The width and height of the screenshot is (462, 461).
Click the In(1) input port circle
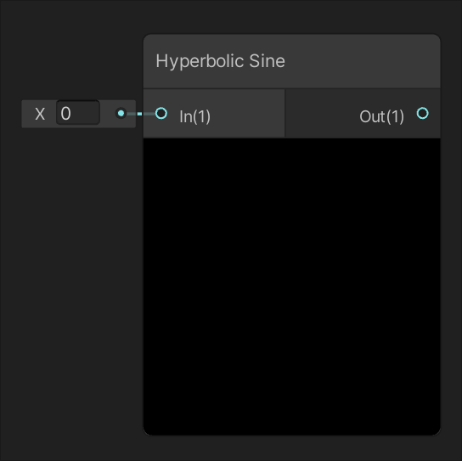pyautogui.click(x=161, y=114)
